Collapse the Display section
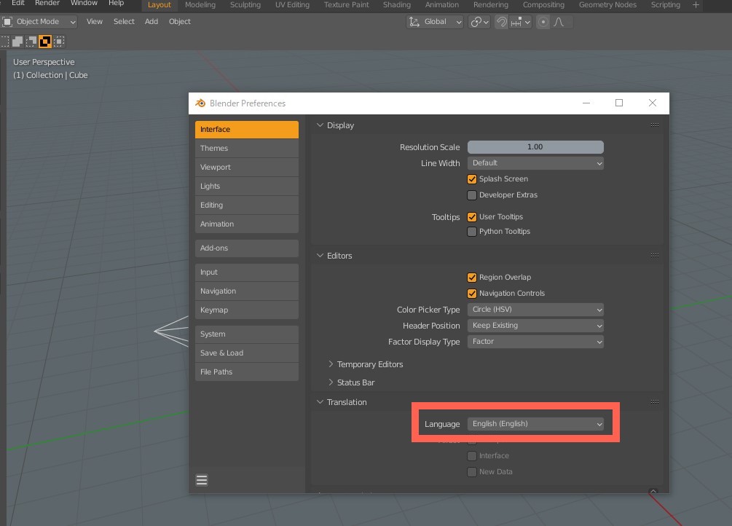 320,125
